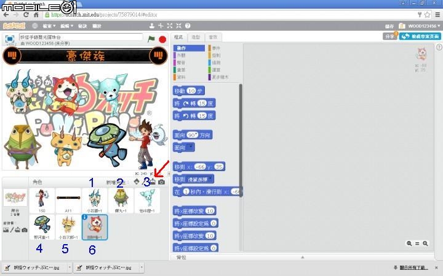Open the language globe menu

coord(34,26)
